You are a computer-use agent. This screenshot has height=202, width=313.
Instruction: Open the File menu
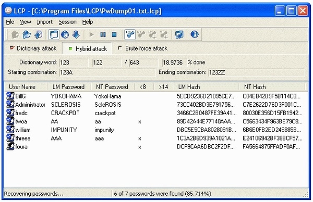point(10,22)
